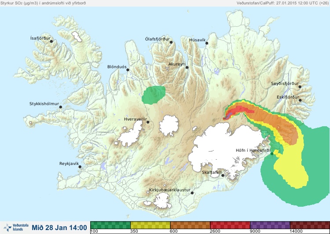Screen dimensions: 330x234
Task: Click the Skaftafell label
Action: click(x=212, y=172)
